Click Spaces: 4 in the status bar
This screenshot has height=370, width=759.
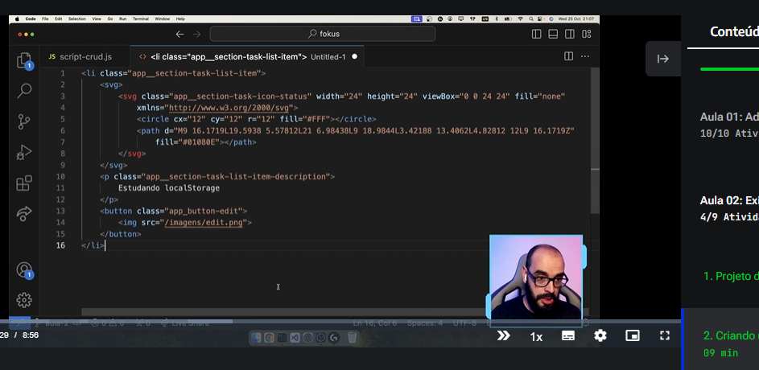424,323
